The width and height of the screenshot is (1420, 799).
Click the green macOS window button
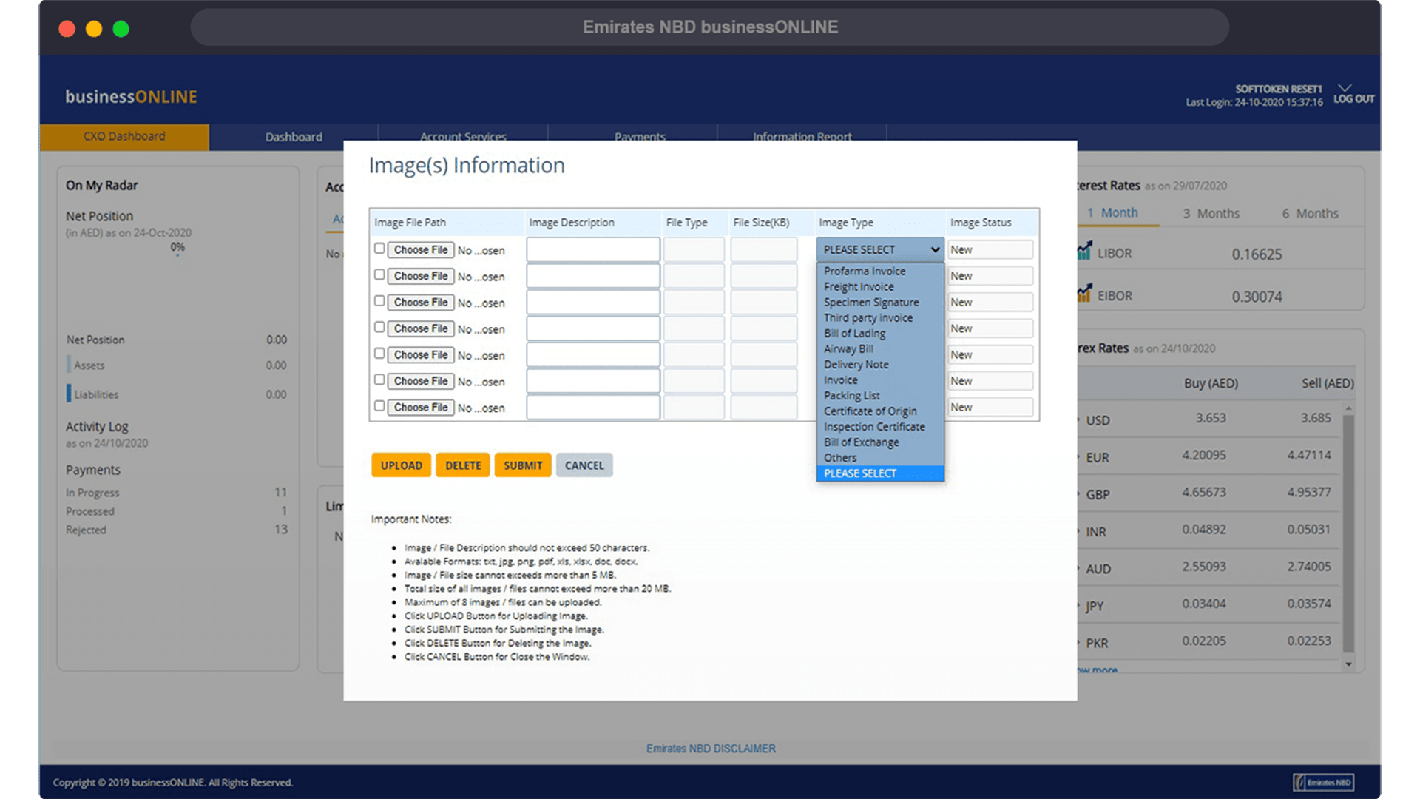coord(121,29)
